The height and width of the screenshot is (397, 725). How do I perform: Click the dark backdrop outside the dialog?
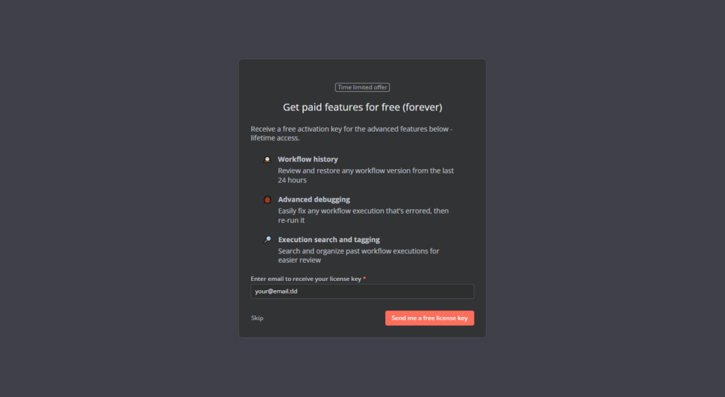pos(120,198)
